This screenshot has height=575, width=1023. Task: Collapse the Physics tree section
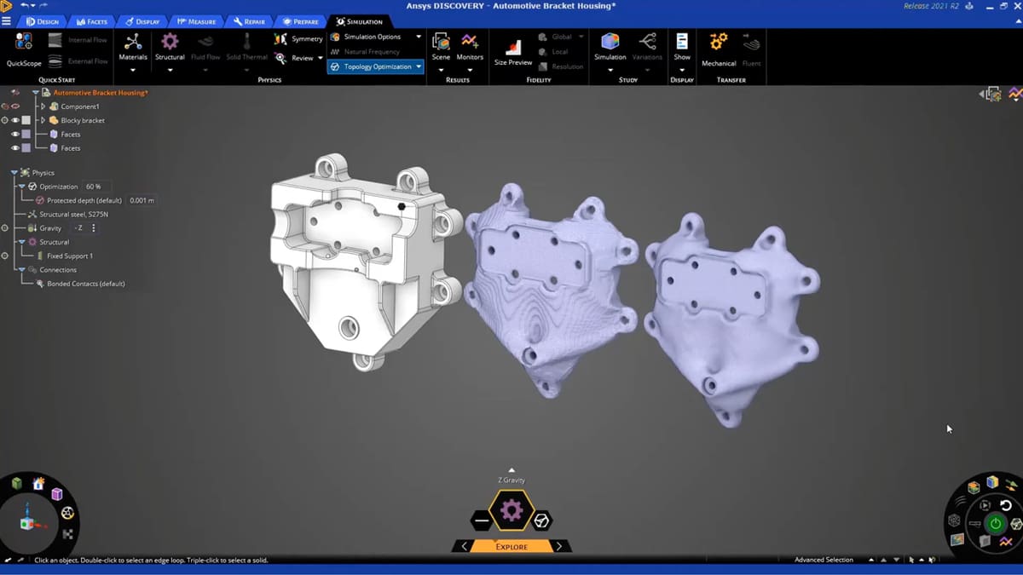14,172
